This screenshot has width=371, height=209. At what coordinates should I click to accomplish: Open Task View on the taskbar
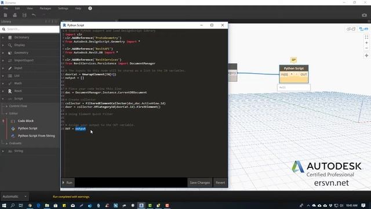[x=21, y=206]
